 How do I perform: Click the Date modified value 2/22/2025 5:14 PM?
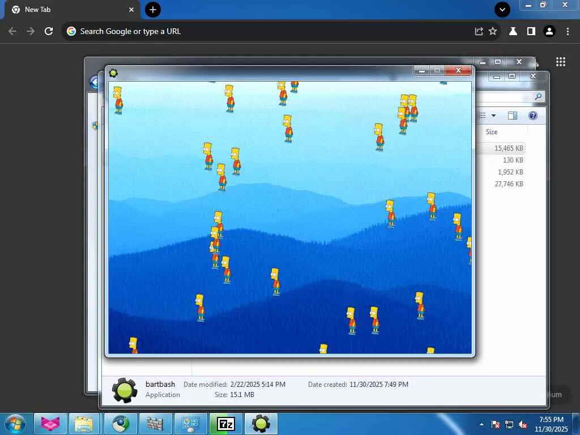coord(258,385)
